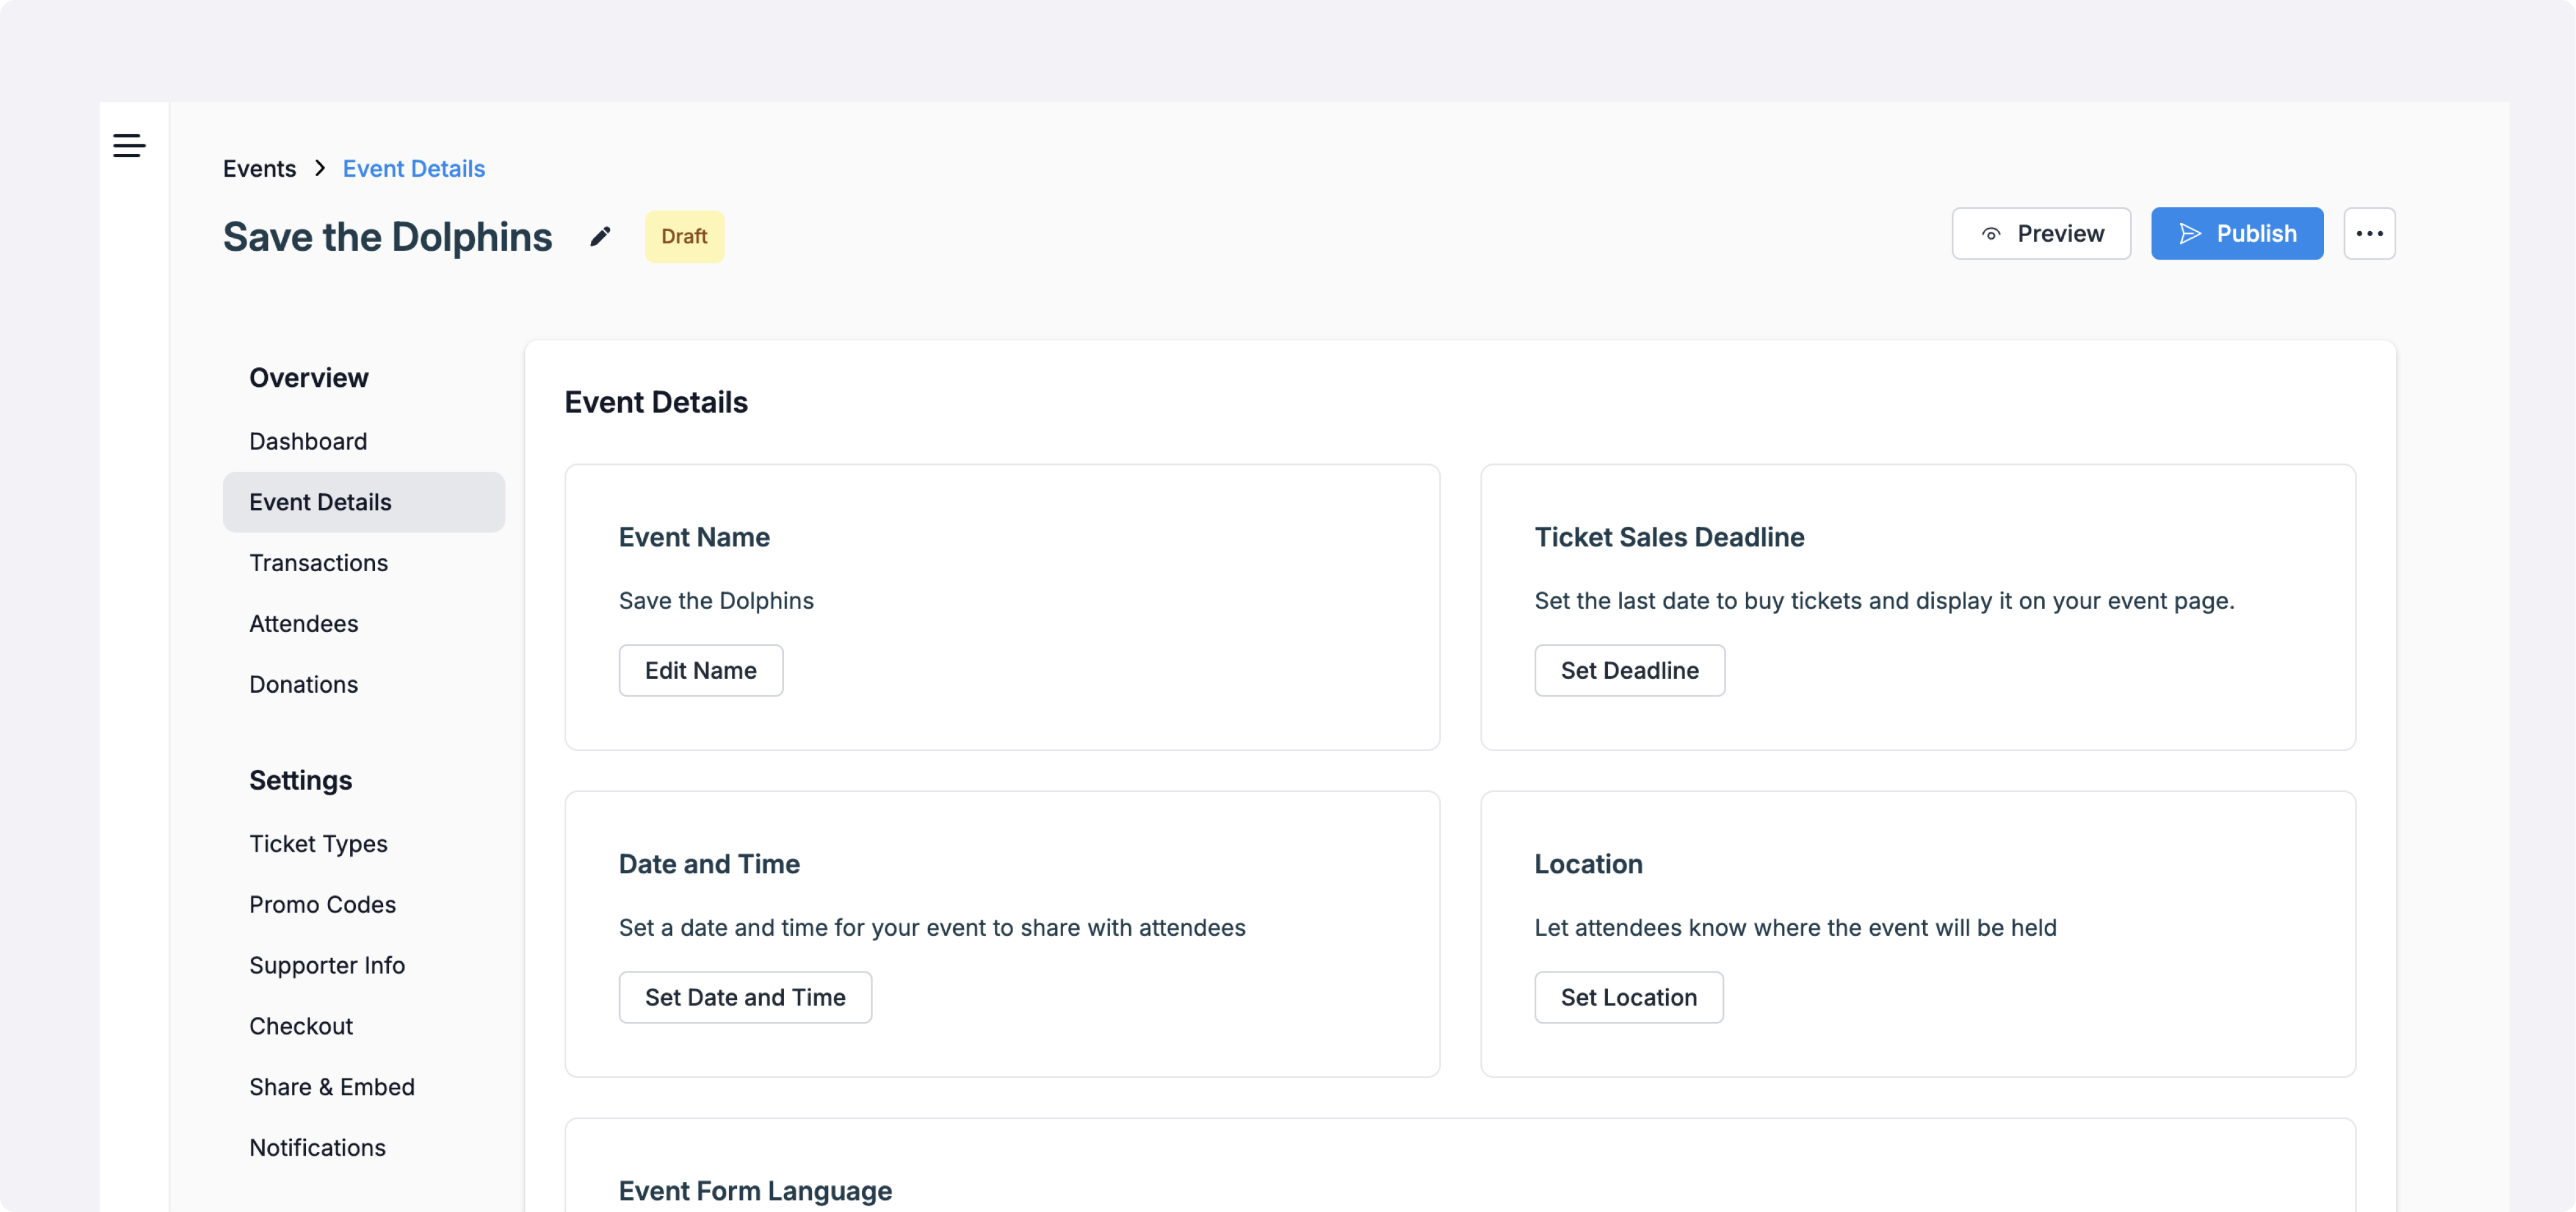Click the Preview button with eye icon
The height and width of the screenshot is (1212, 2576).
[x=2041, y=234]
